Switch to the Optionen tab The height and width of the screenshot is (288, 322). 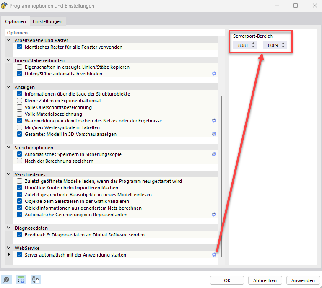[x=16, y=21]
